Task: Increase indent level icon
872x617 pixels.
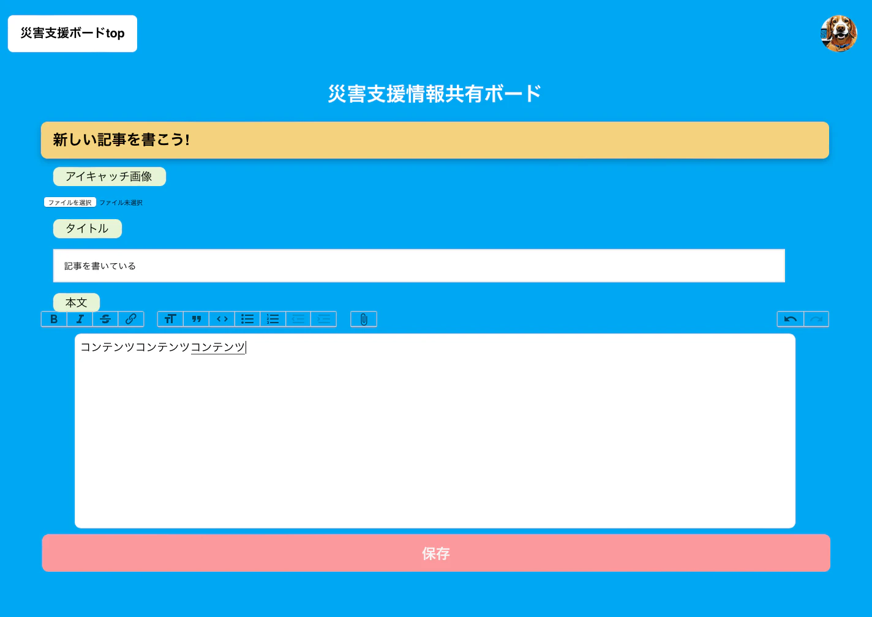Action: [x=324, y=319]
